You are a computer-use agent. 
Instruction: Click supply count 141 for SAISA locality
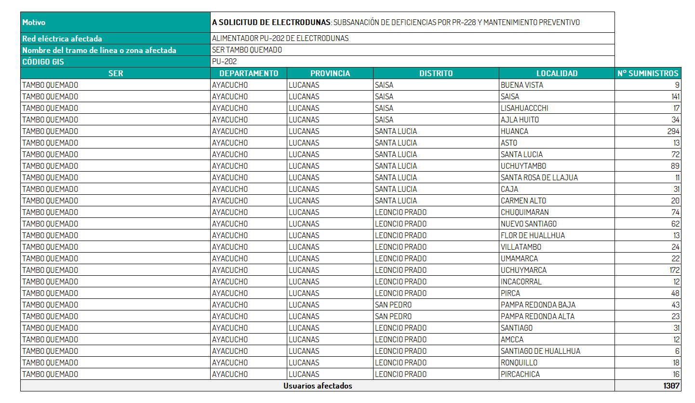pyautogui.click(x=648, y=96)
